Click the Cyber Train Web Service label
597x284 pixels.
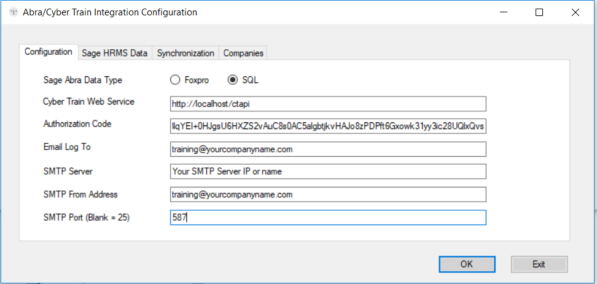(x=88, y=101)
